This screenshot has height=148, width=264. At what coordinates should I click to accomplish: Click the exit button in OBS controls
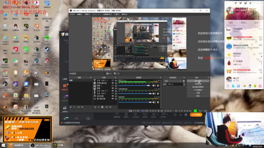198,96
